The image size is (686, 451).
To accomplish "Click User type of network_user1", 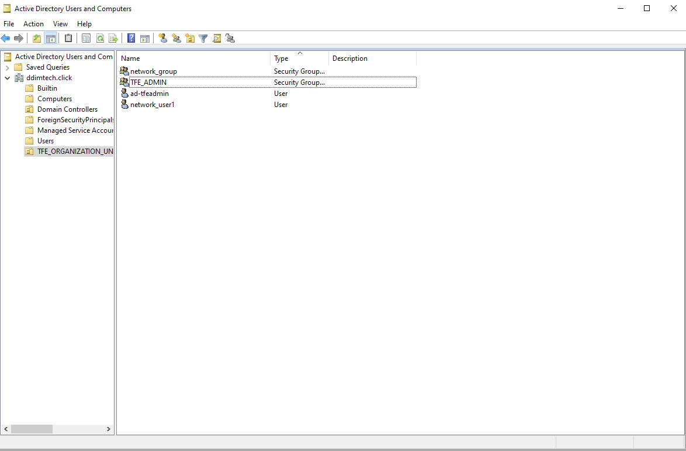I will tap(281, 104).
